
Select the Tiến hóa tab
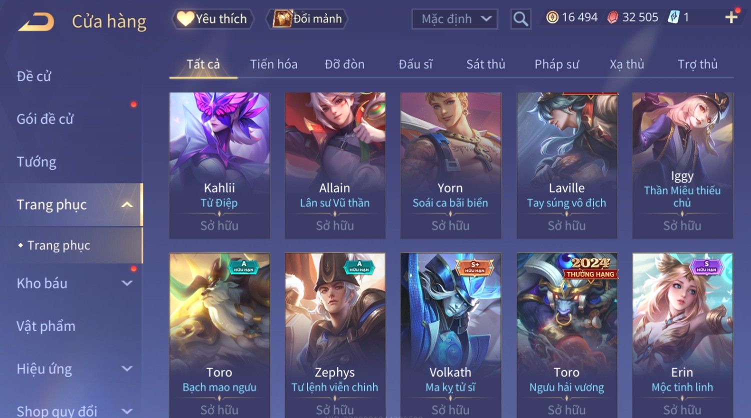point(273,64)
